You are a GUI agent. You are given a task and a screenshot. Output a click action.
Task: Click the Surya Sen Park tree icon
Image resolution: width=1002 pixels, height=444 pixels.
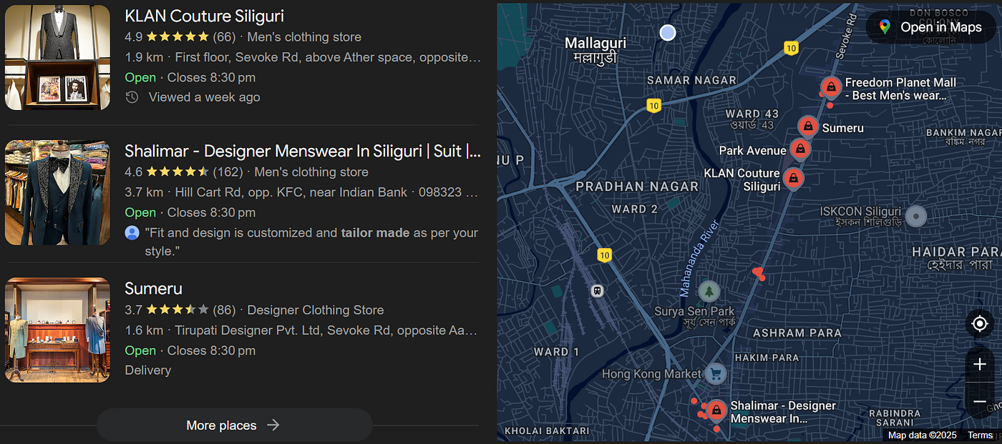[709, 291]
